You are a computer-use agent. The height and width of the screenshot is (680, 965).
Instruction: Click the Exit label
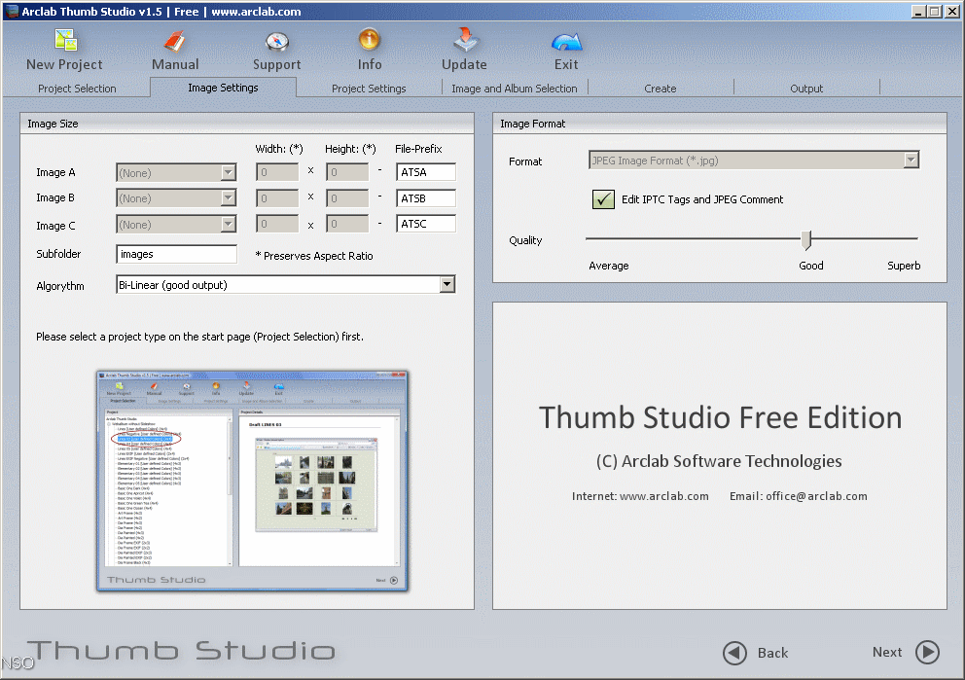[566, 64]
